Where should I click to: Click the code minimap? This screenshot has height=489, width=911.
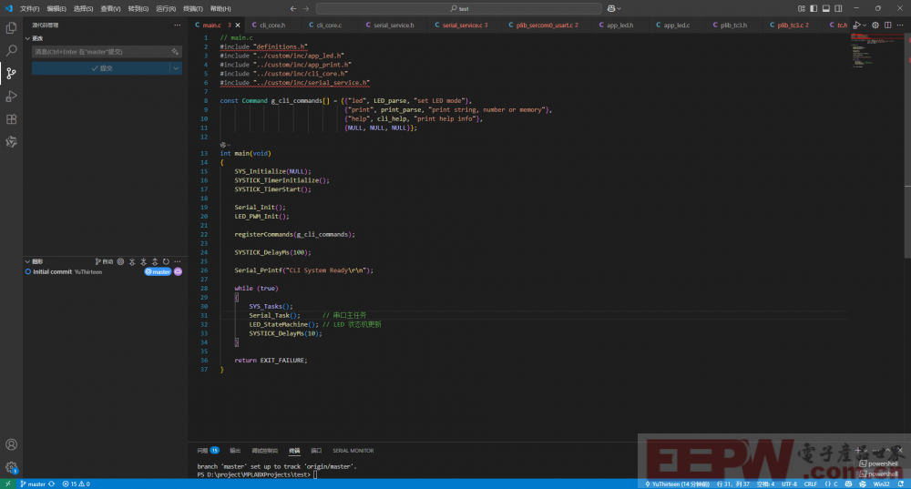(877, 49)
